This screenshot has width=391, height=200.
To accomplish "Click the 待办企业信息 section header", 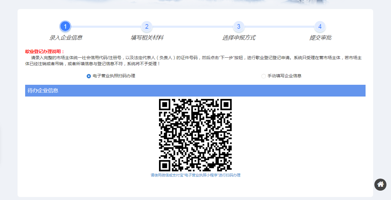I will [195, 90].
